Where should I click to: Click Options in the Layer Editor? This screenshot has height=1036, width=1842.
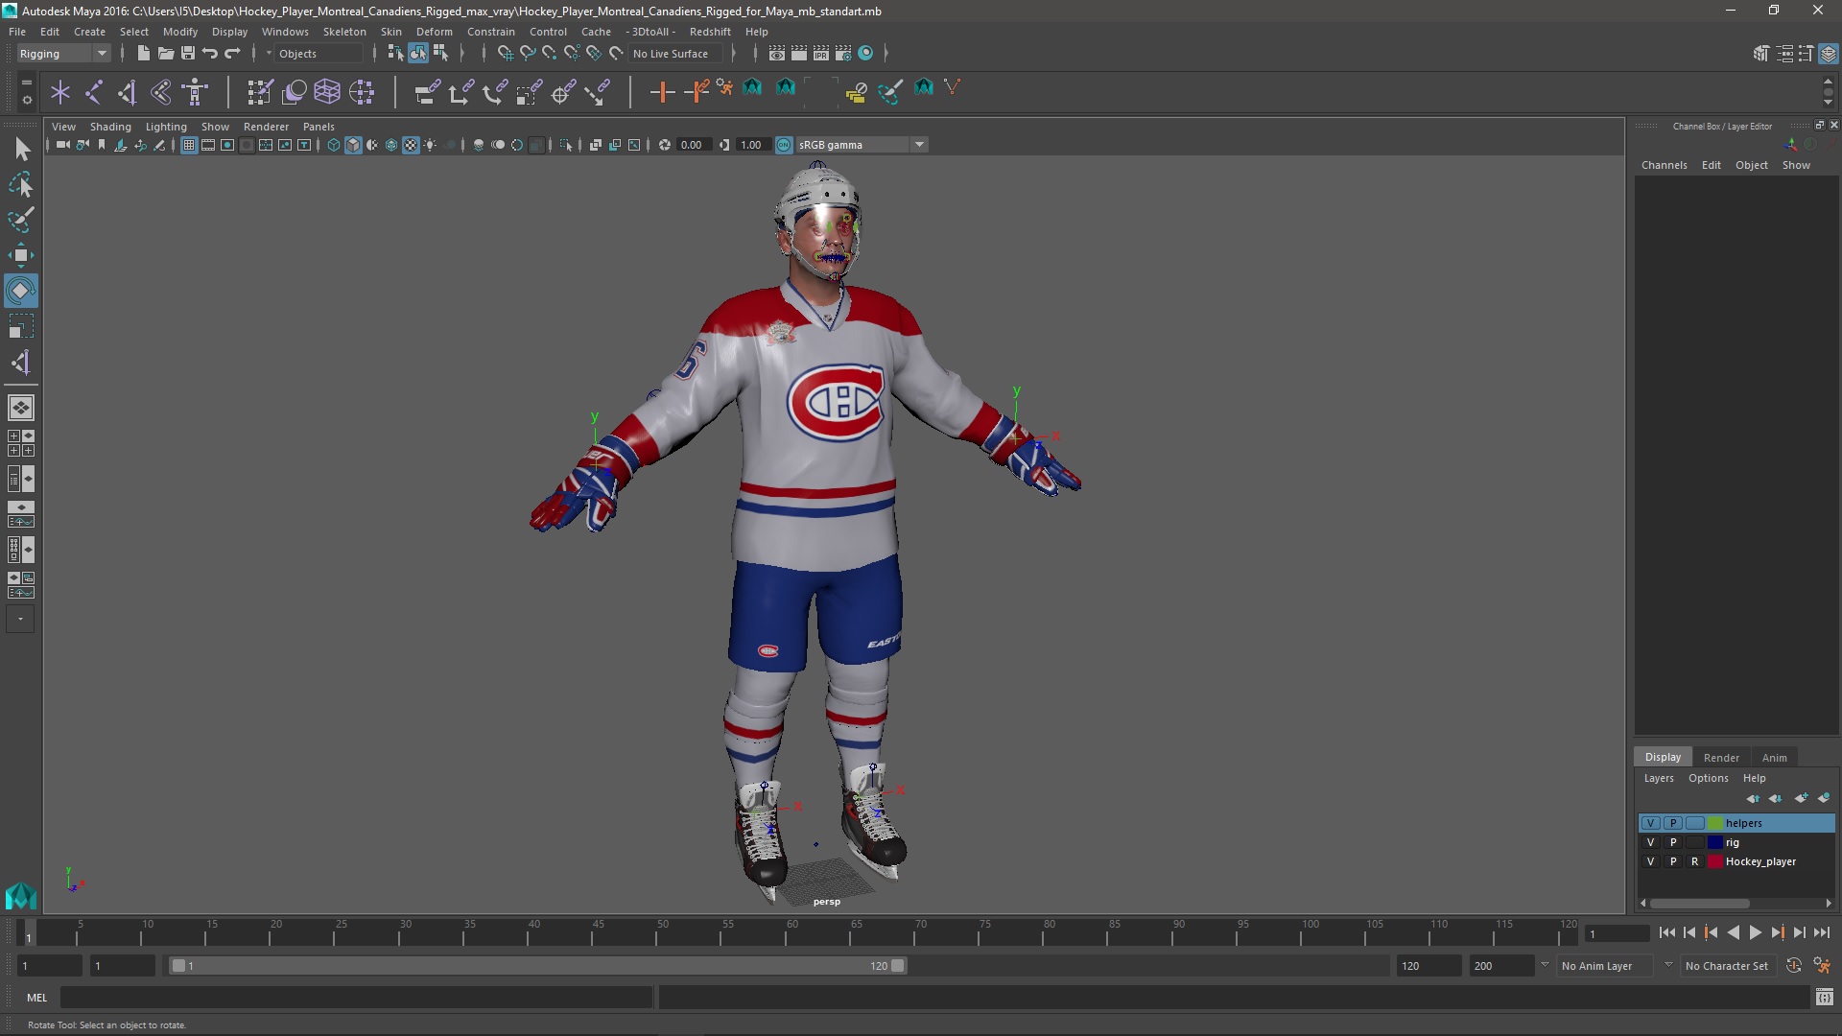tap(1708, 778)
